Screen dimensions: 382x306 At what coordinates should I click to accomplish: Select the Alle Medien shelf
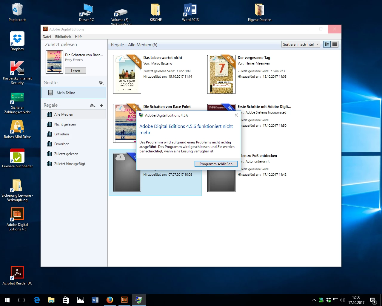click(73, 114)
